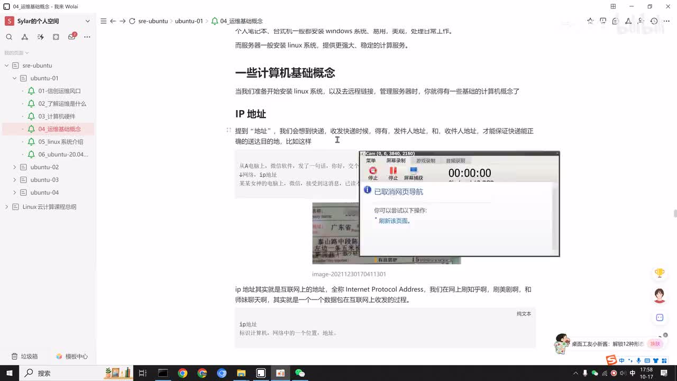Switch to 游戏录制 tab in Cam window
The image size is (677, 381).
pyautogui.click(x=426, y=160)
